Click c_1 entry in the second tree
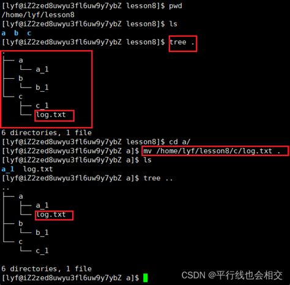 click(42, 251)
